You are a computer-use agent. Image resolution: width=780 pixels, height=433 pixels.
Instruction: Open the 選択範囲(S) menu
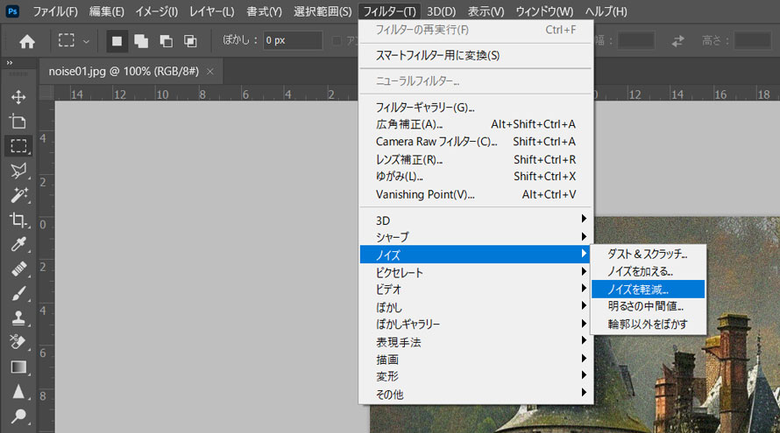click(323, 10)
